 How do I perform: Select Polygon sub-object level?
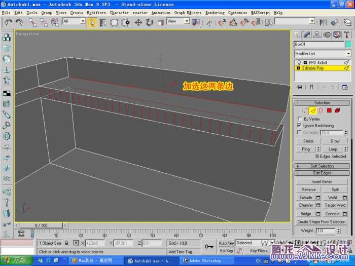329,110
